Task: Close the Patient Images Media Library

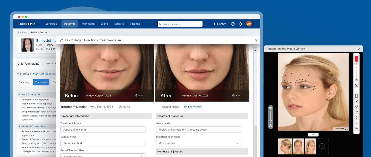Action: coord(359,49)
